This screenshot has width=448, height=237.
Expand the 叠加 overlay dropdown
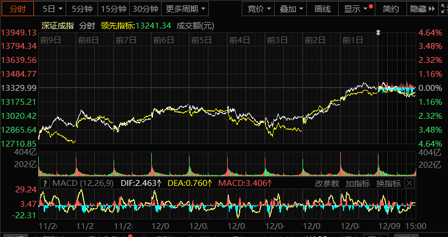pyautogui.click(x=291, y=9)
